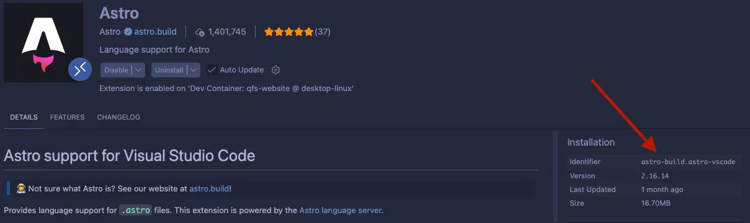Open the astro.build website link in the note
Viewport: 750px width, 223px height.
(210, 188)
